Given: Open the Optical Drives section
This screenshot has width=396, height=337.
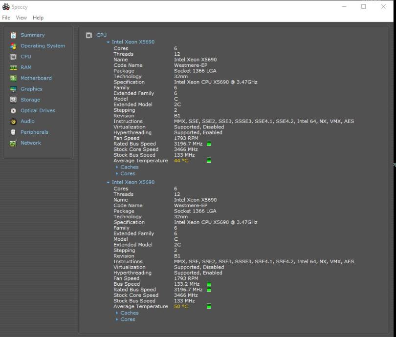Looking at the screenshot, I should click(x=38, y=110).
